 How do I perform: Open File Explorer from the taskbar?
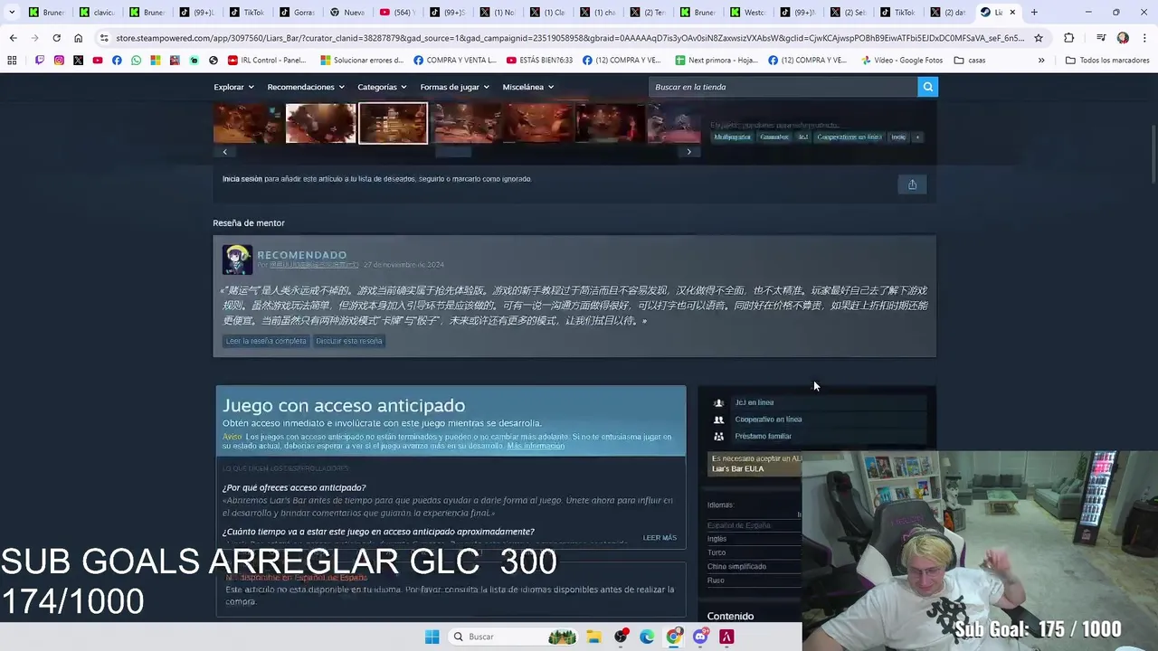(x=593, y=637)
